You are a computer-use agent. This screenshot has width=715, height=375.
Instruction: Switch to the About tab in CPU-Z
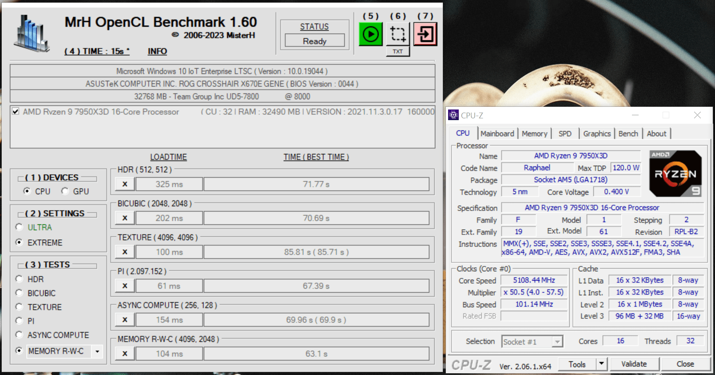(656, 133)
